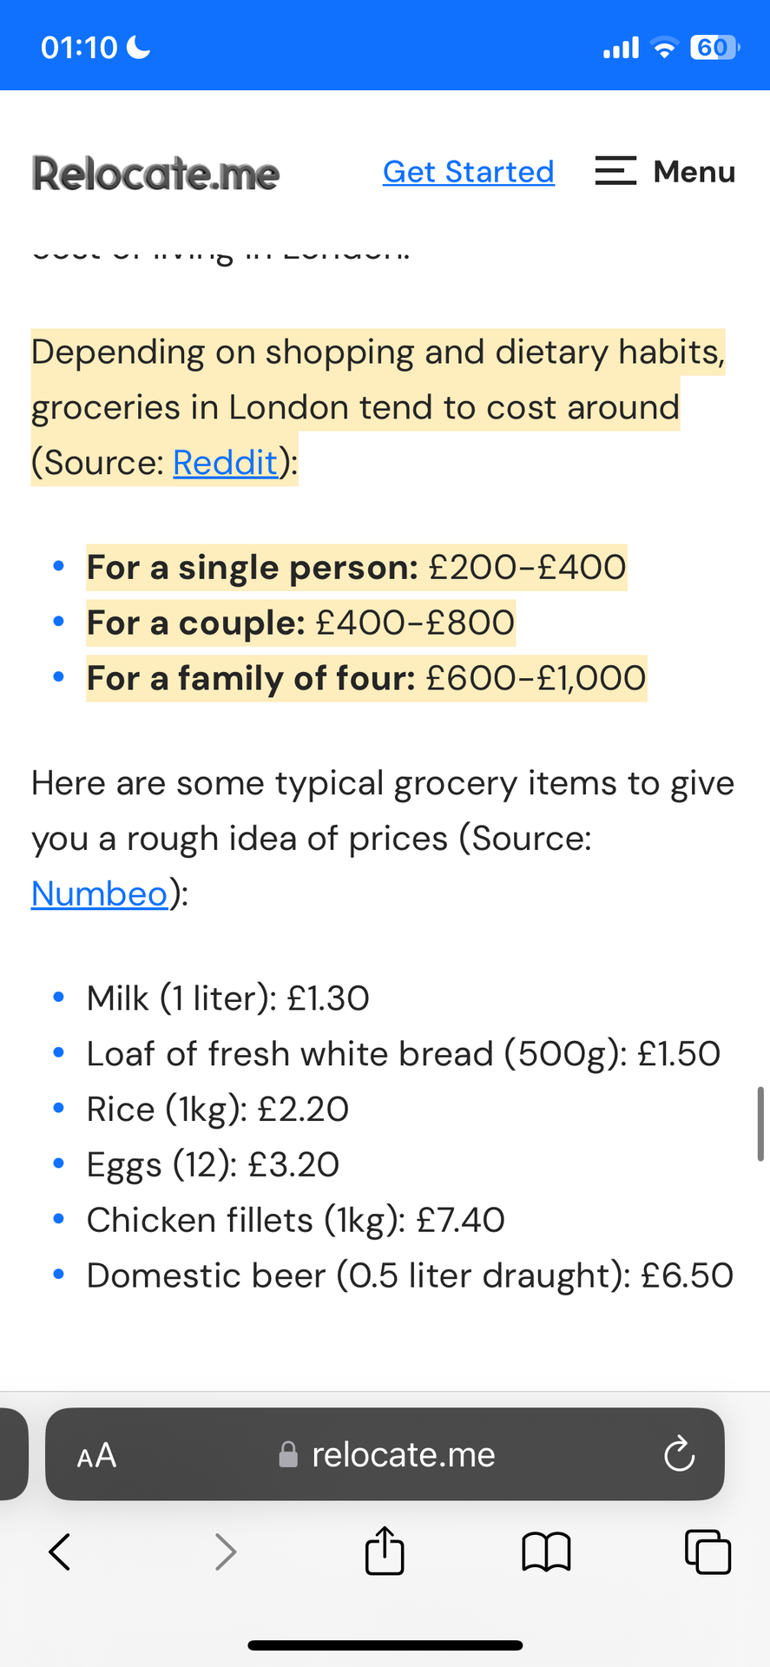Tap the battery indicator in status bar
770x1667 pixels.
tap(714, 48)
